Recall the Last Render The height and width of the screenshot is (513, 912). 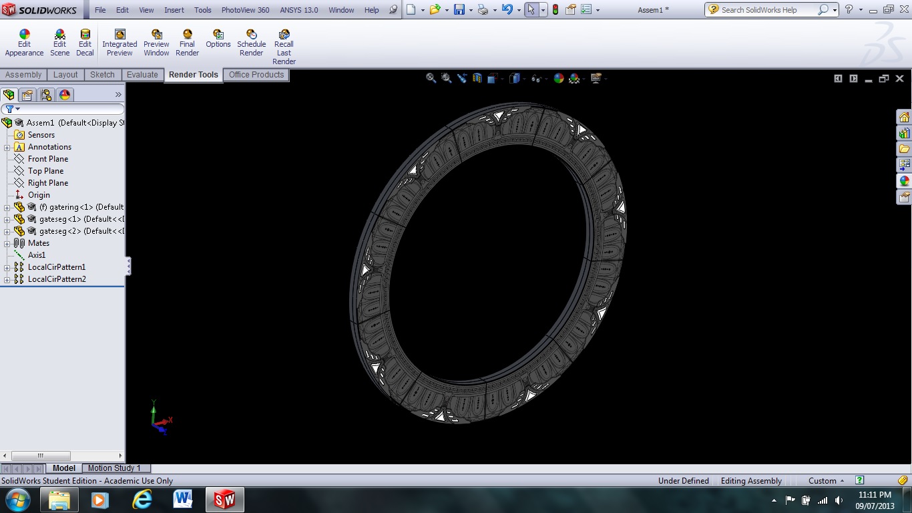click(x=284, y=47)
